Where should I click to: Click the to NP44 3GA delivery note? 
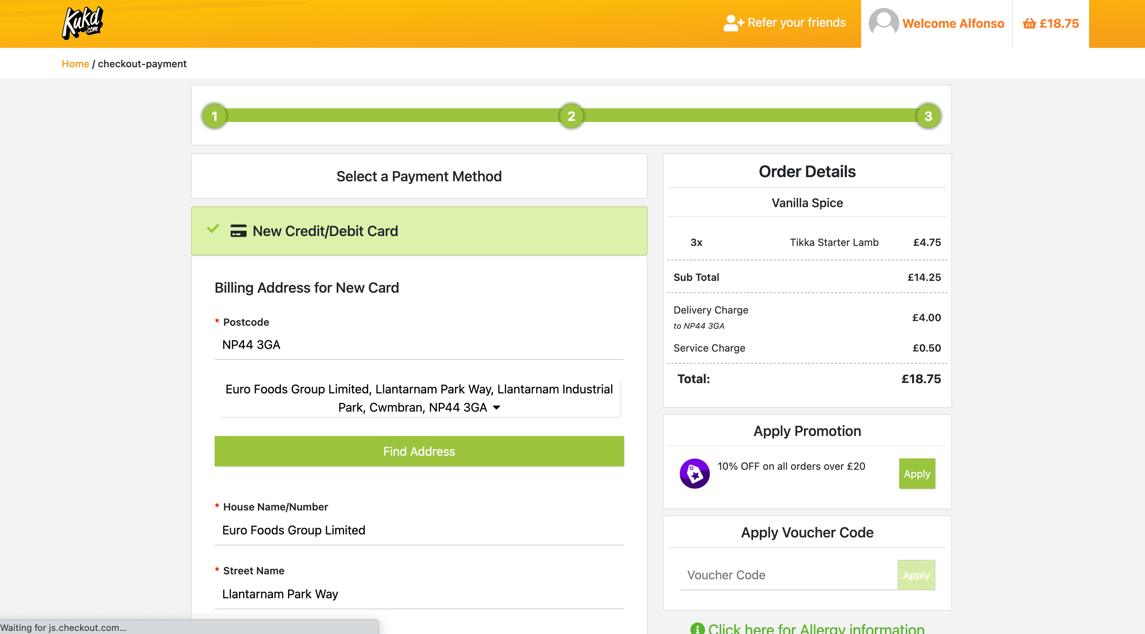click(x=699, y=326)
